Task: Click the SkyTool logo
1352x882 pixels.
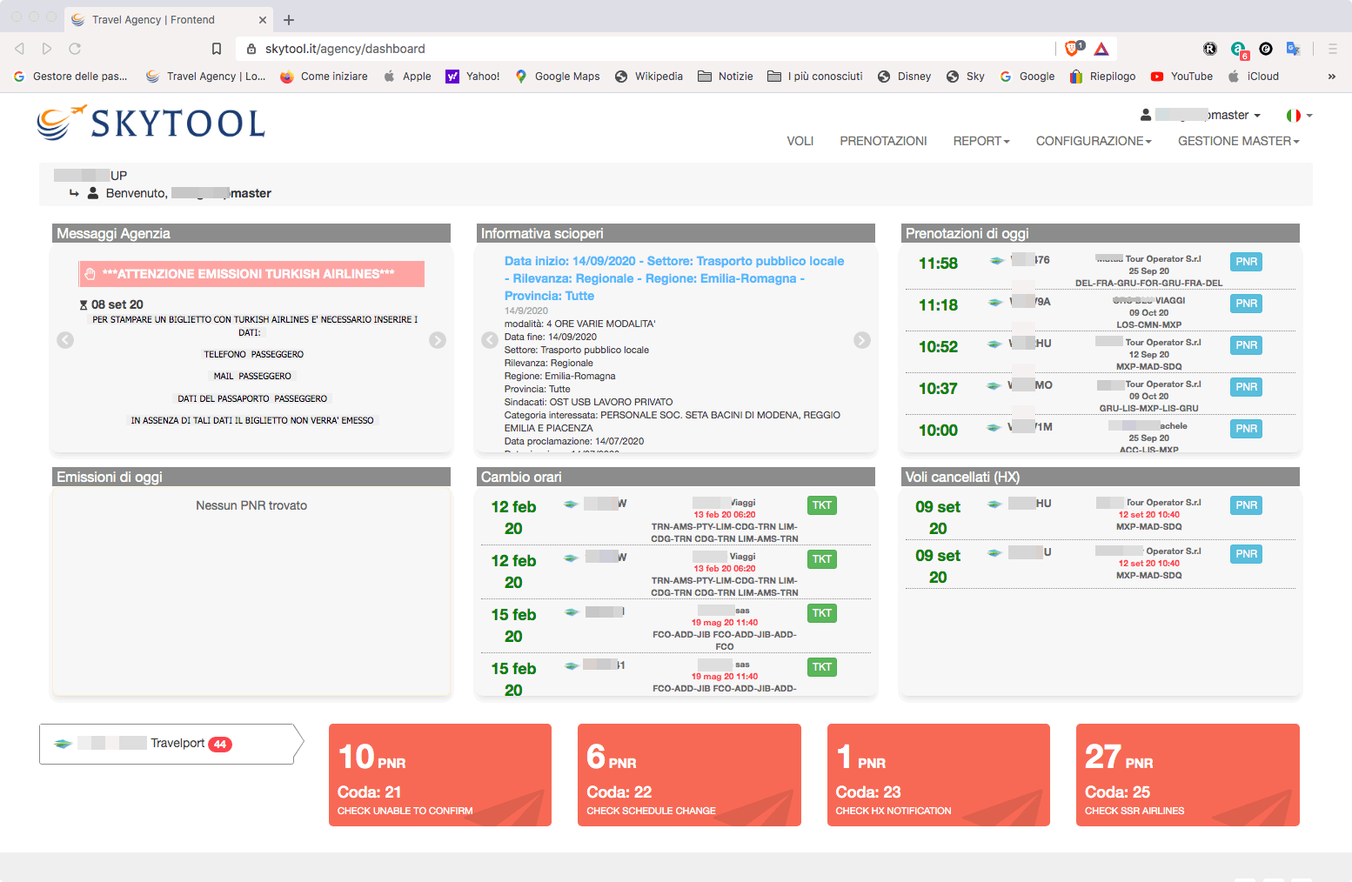Action: (151, 124)
